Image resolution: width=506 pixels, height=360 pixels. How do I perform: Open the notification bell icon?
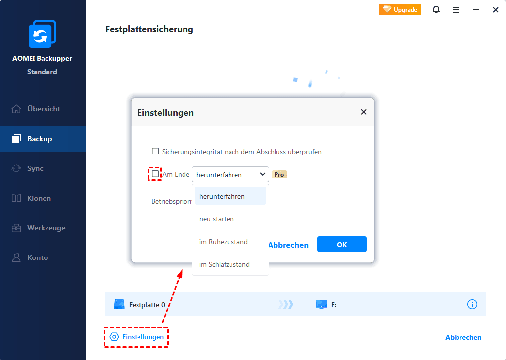(436, 10)
